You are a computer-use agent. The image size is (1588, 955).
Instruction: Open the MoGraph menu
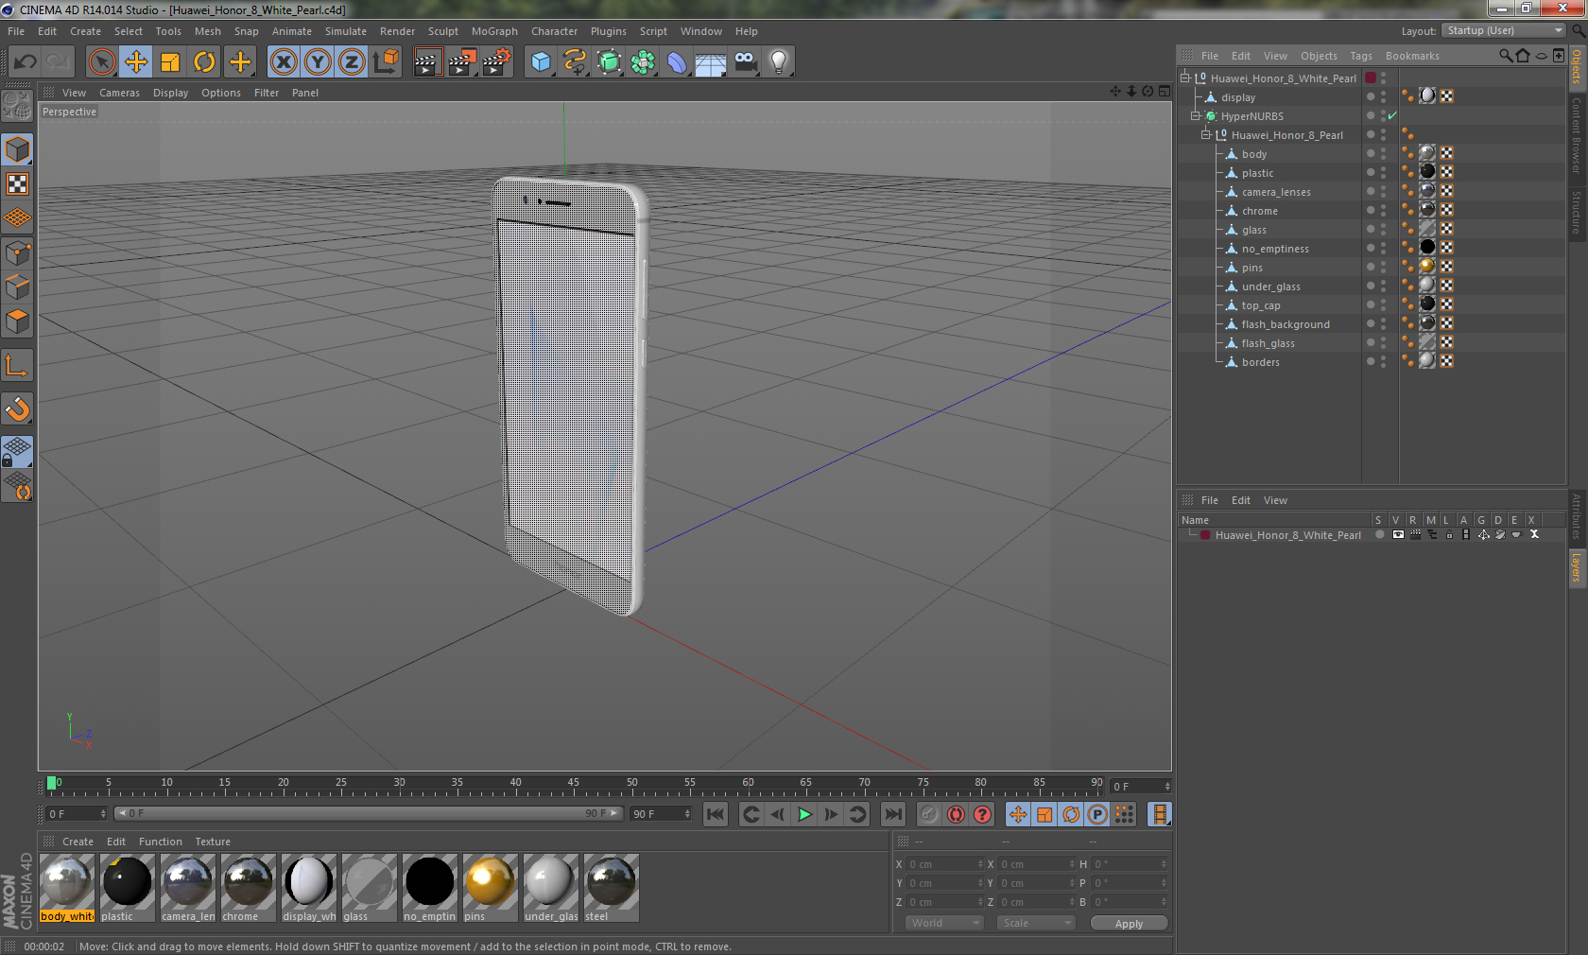click(x=494, y=31)
